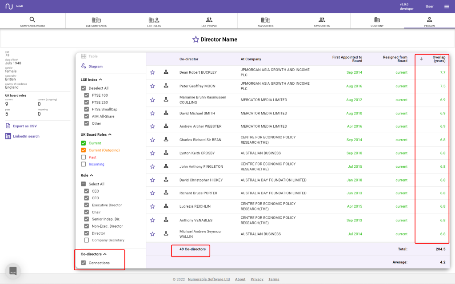Open person icon for Dean Robert BUCKLEY
The width and height of the screenshot is (455, 284).
click(166, 72)
